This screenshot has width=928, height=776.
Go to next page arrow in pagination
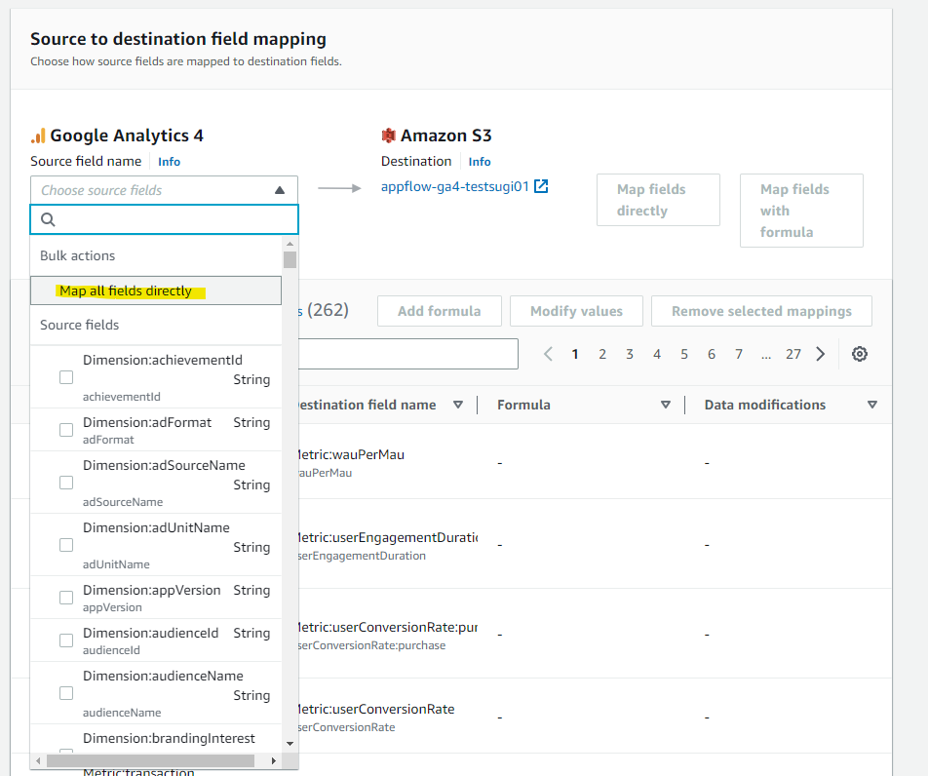[821, 354]
